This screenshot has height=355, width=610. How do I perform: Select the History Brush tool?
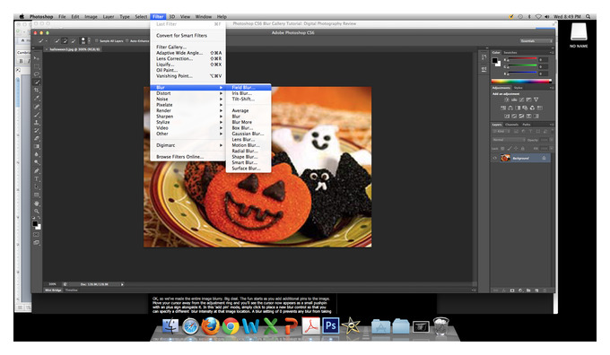click(37, 131)
